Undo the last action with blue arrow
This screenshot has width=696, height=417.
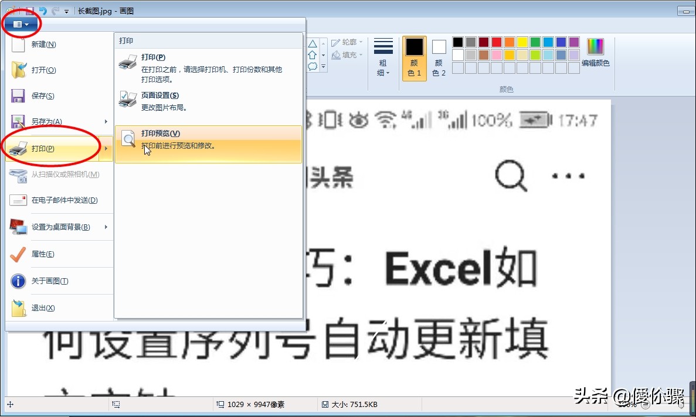(43, 11)
